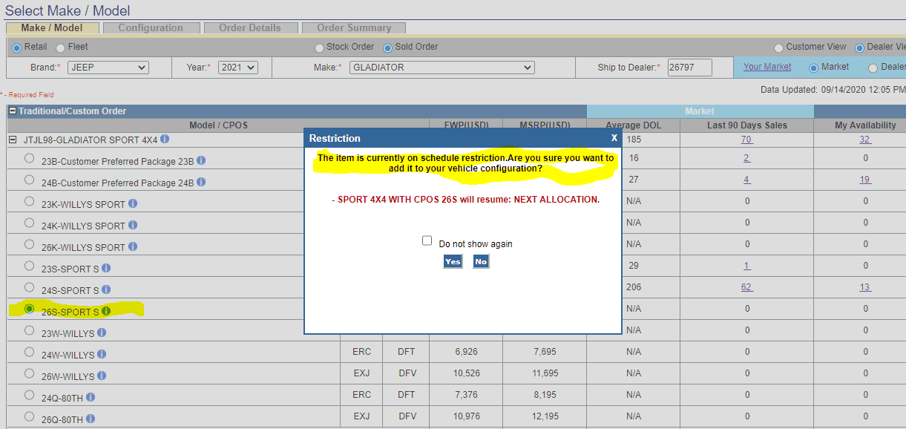Click info icon next to 23B-Customer Preferred Package
This screenshot has width=906, height=429.
pyautogui.click(x=201, y=160)
